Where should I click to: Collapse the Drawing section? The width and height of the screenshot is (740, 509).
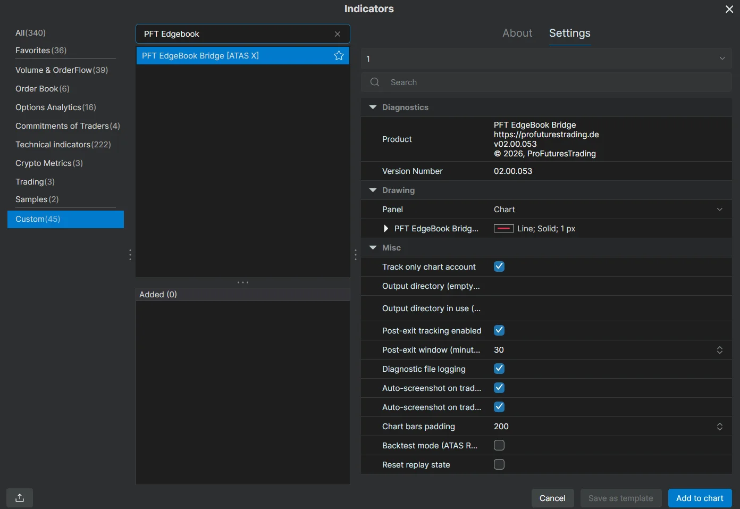pos(373,190)
